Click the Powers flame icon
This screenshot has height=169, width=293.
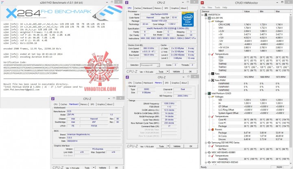[x=213, y=130]
